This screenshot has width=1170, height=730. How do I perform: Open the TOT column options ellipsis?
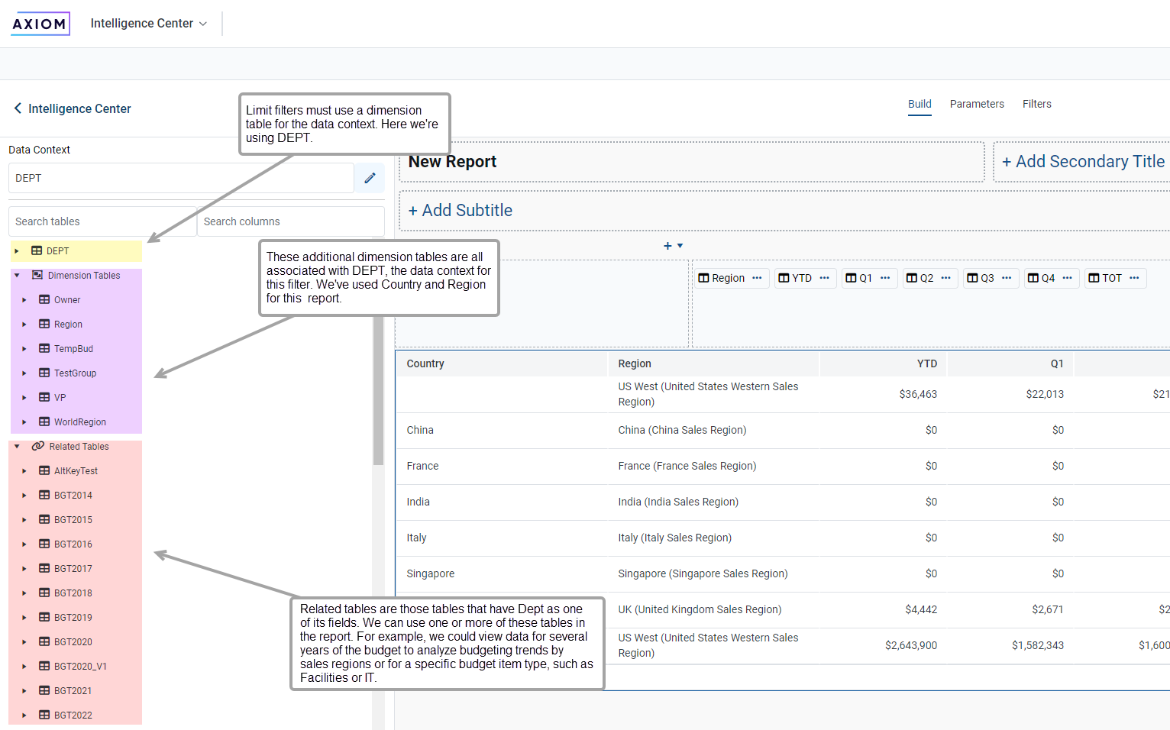point(1134,278)
